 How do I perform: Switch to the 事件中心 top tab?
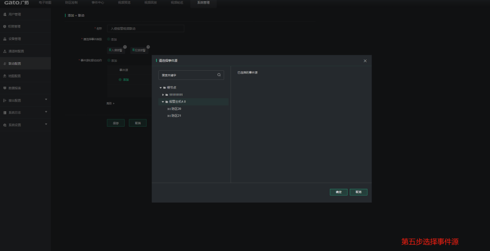click(98, 3)
